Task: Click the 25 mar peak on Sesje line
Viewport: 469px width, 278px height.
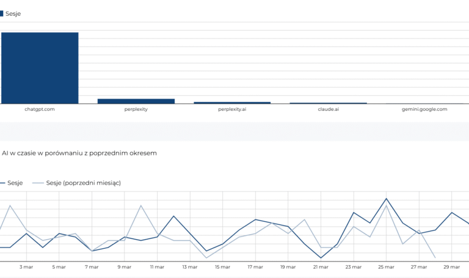Action: click(x=386, y=199)
